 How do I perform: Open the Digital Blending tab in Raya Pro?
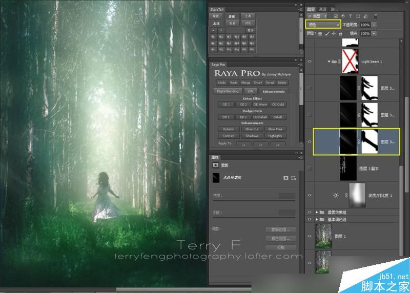coord(228,91)
